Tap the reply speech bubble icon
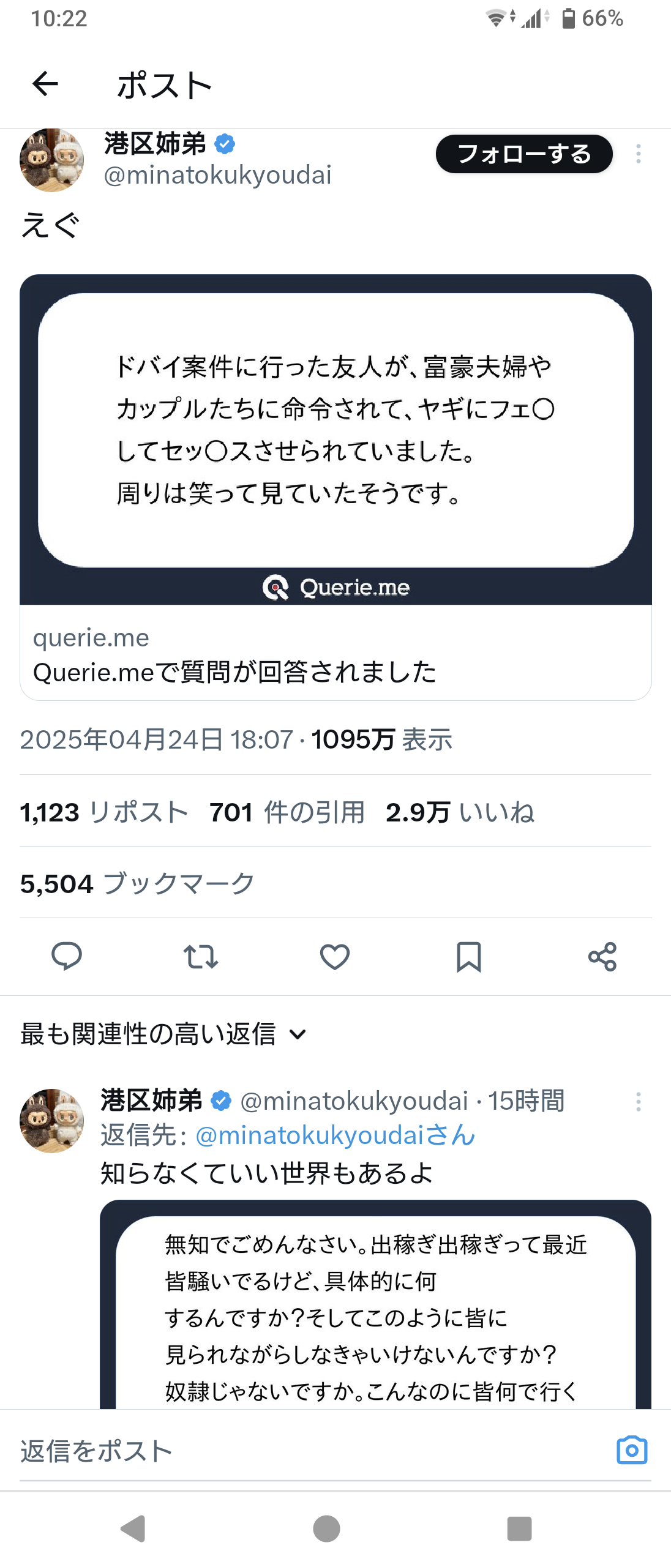 [66, 956]
